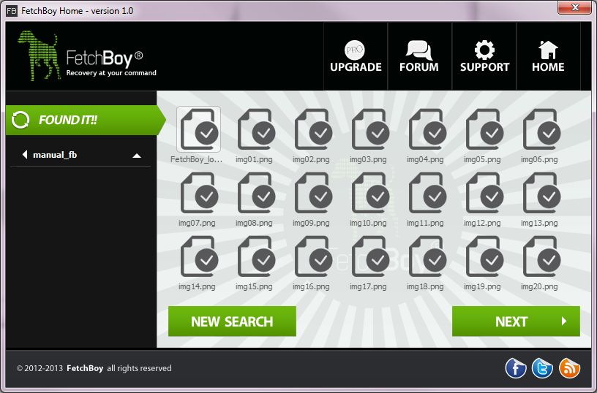The height and width of the screenshot is (393, 597).
Task: Click the FOUND IT!! banner tab
Action: (86, 120)
